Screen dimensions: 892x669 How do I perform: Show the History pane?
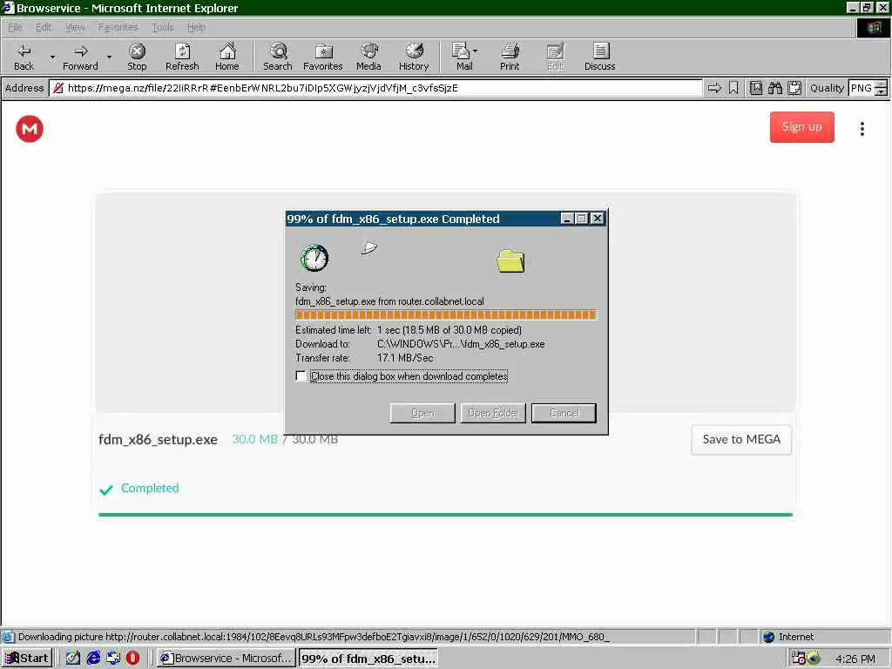[x=414, y=57]
